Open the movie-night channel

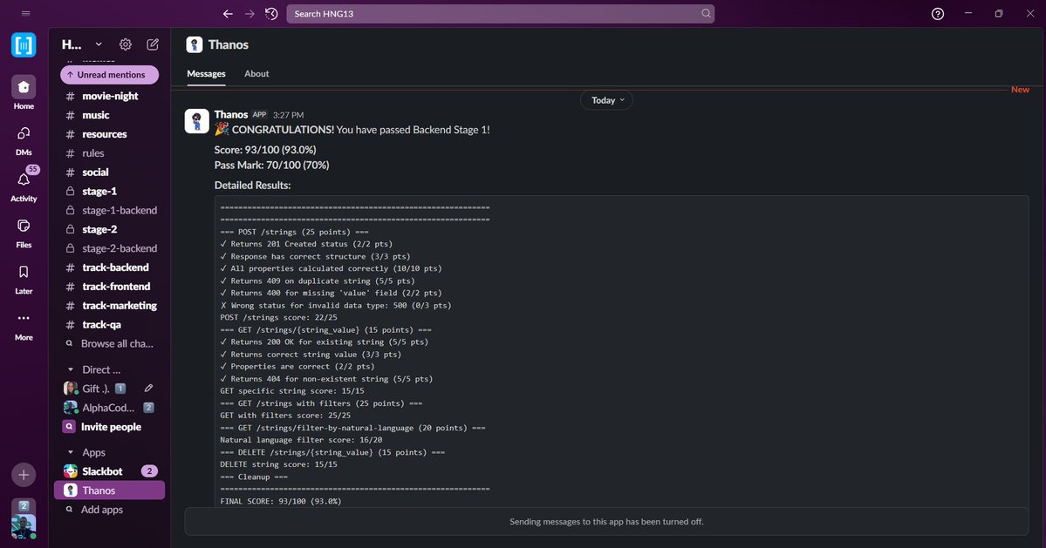pyautogui.click(x=109, y=96)
